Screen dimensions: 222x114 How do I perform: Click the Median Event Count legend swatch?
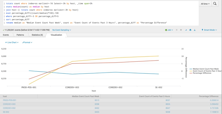pyautogui.click(x=191, y=69)
